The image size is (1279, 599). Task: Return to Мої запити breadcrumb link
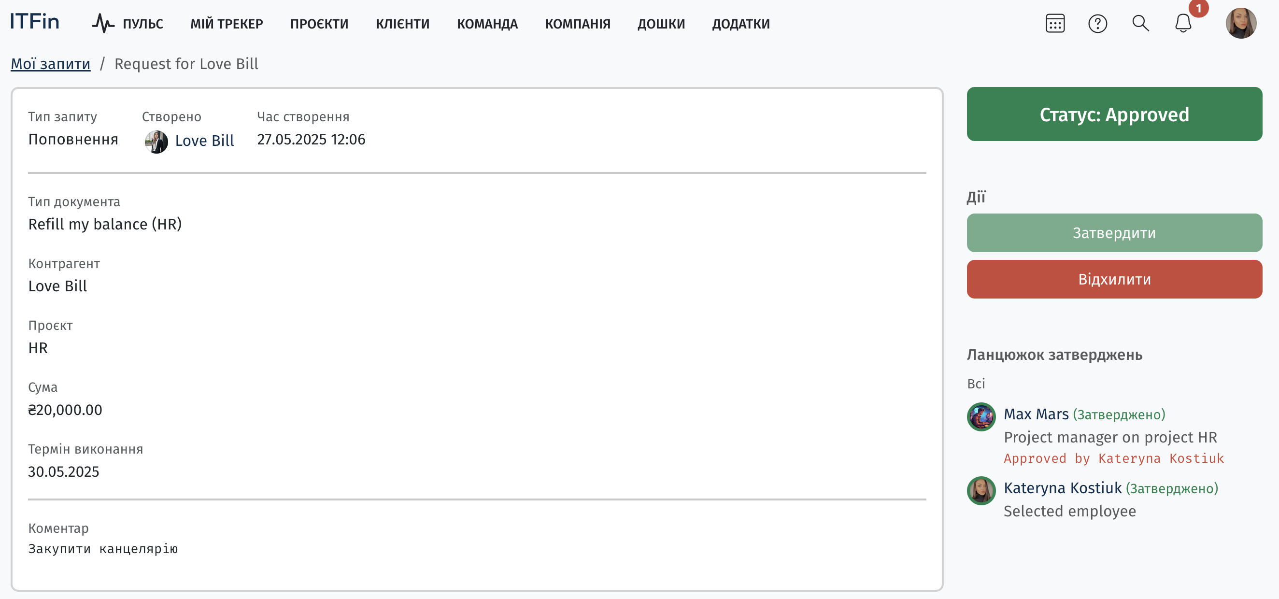51,64
